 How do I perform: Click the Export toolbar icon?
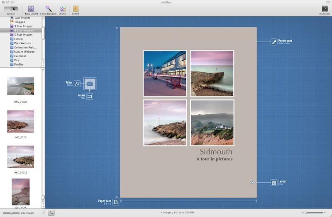click(76, 9)
